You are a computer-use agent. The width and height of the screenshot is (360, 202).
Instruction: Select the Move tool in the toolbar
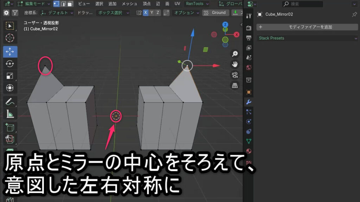[x=10, y=51]
